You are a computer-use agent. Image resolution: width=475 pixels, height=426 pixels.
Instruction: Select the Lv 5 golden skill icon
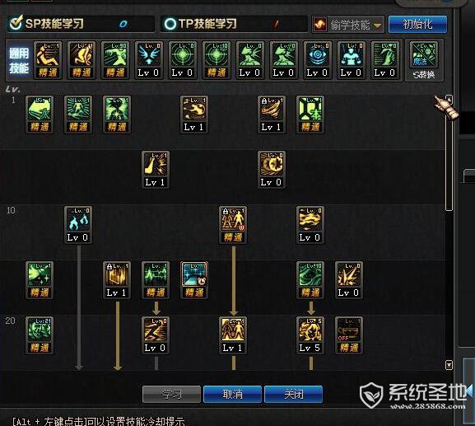310,335
